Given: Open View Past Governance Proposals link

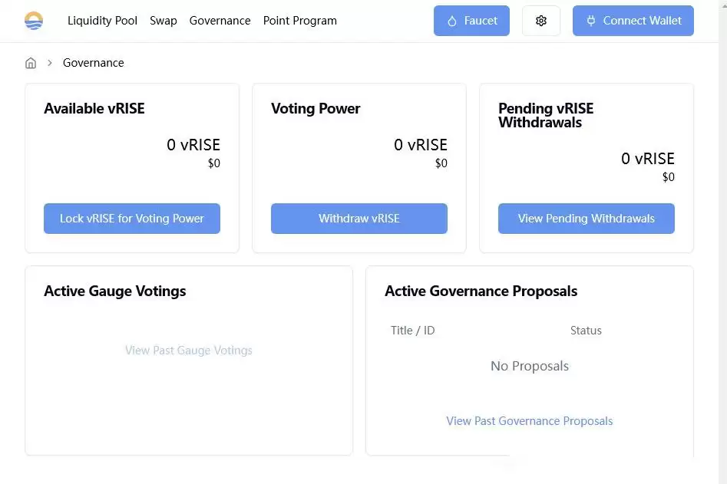Looking at the screenshot, I should [x=530, y=421].
